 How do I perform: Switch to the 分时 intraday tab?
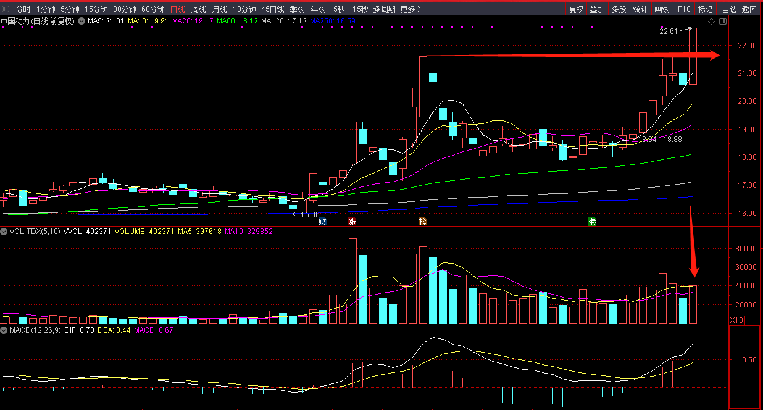(23, 9)
